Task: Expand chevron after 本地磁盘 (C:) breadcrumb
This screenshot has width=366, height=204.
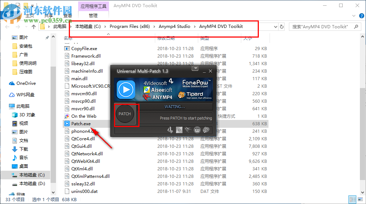Action: [105, 26]
